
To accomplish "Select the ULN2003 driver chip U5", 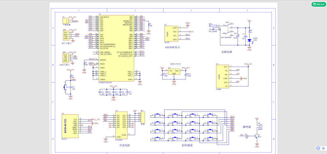I will pos(122,125).
